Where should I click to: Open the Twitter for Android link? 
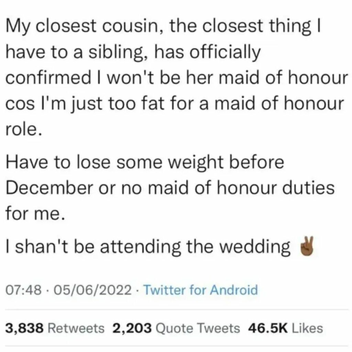coord(200,290)
